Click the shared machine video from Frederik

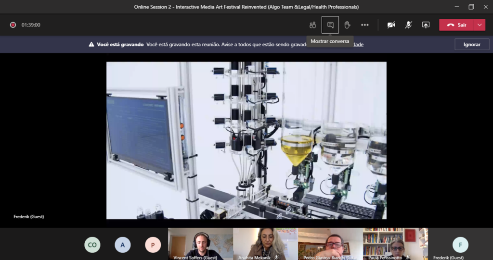pyautogui.click(x=246, y=140)
